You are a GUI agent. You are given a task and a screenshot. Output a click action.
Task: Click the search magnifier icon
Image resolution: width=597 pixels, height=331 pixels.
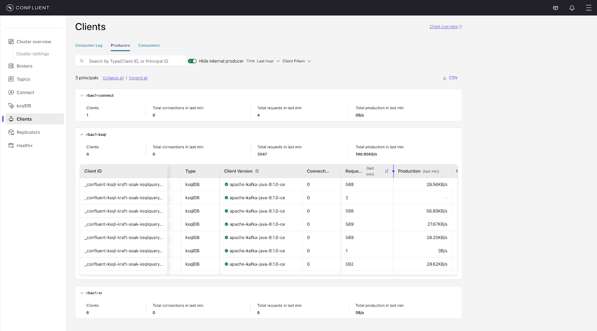click(x=82, y=61)
